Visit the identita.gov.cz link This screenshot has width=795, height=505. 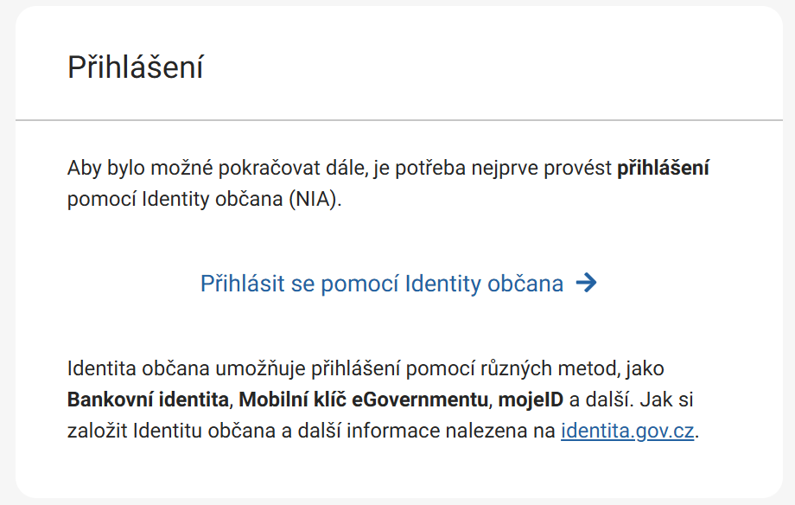pyautogui.click(x=627, y=430)
